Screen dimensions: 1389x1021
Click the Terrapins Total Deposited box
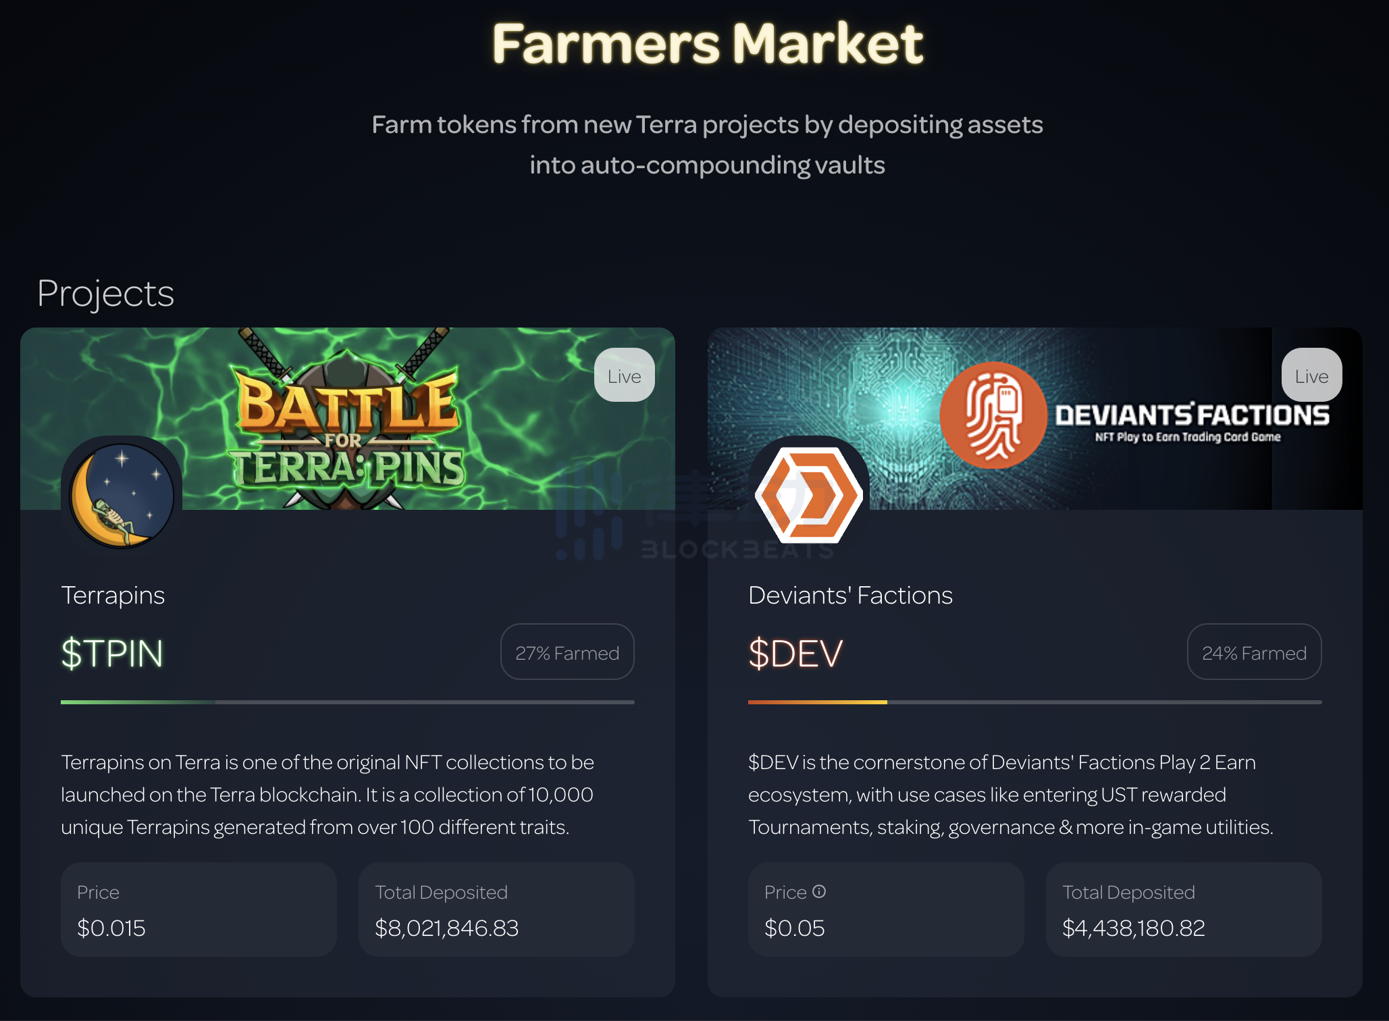pyautogui.click(x=496, y=910)
